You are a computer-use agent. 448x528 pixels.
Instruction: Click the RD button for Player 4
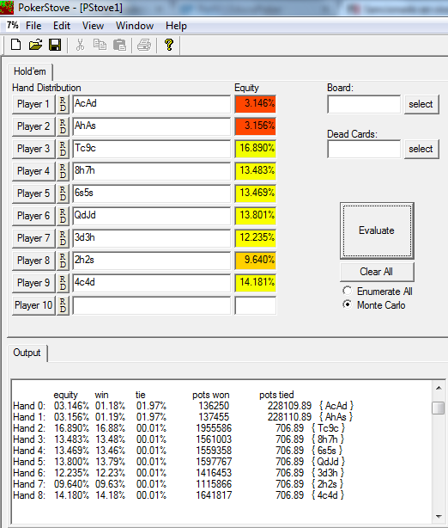63,171
